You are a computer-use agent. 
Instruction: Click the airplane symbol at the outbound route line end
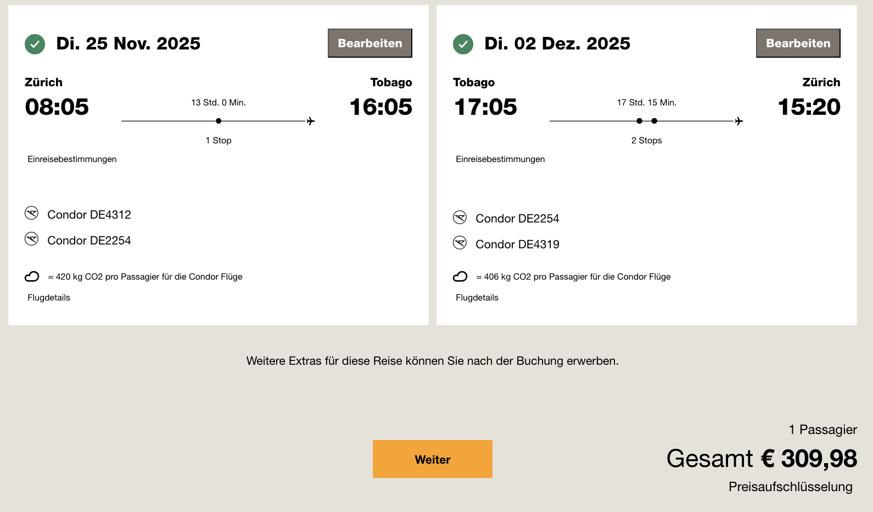click(310, 121)
